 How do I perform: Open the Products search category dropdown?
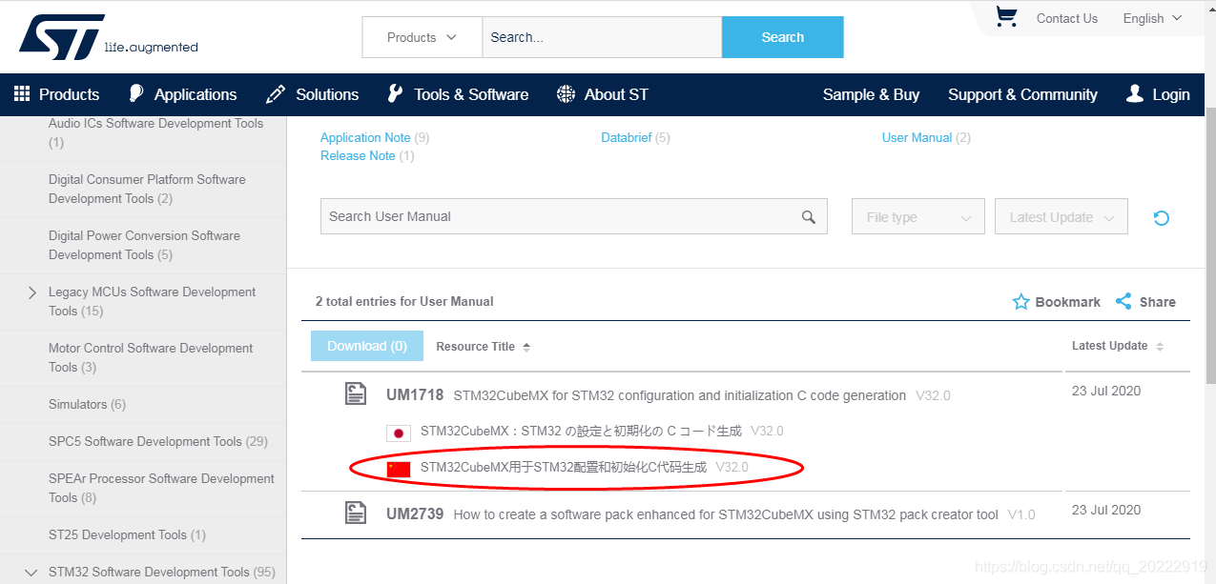(x=423, y=37)
